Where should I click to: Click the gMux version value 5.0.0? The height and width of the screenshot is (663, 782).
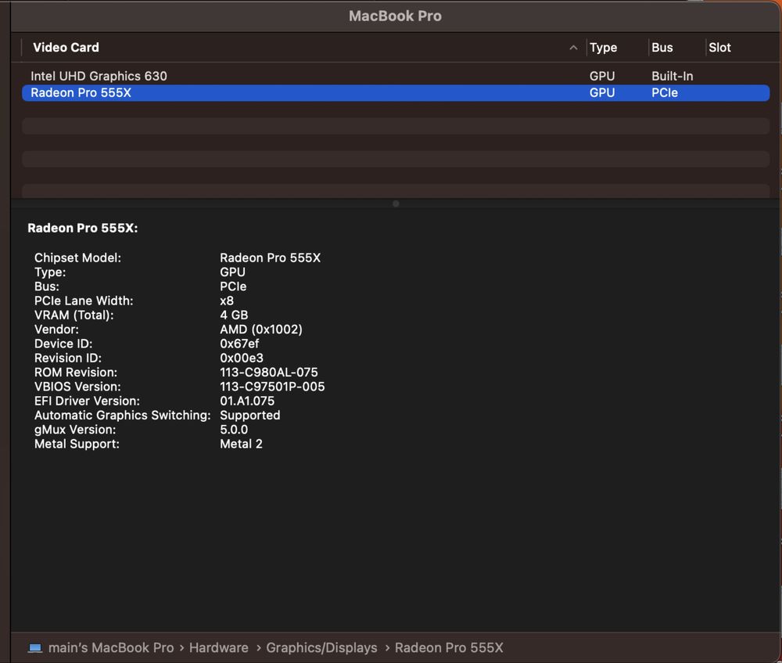click(x=234, y=430)
